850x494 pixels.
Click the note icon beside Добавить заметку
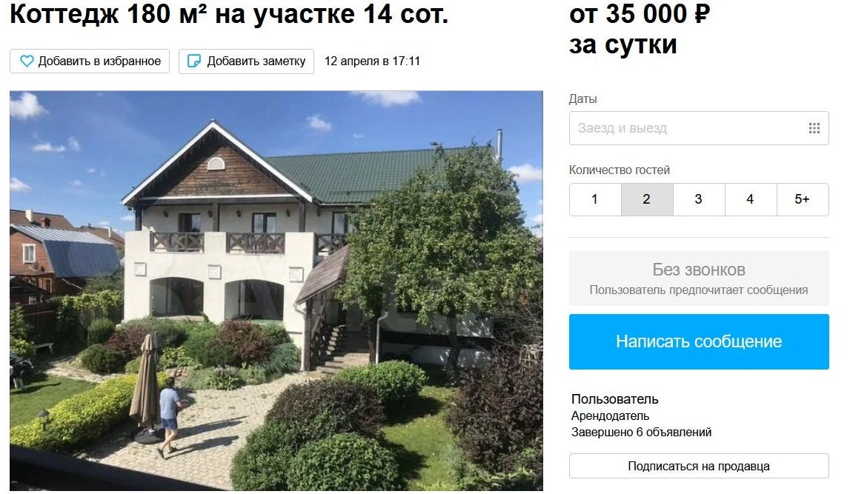193,61
